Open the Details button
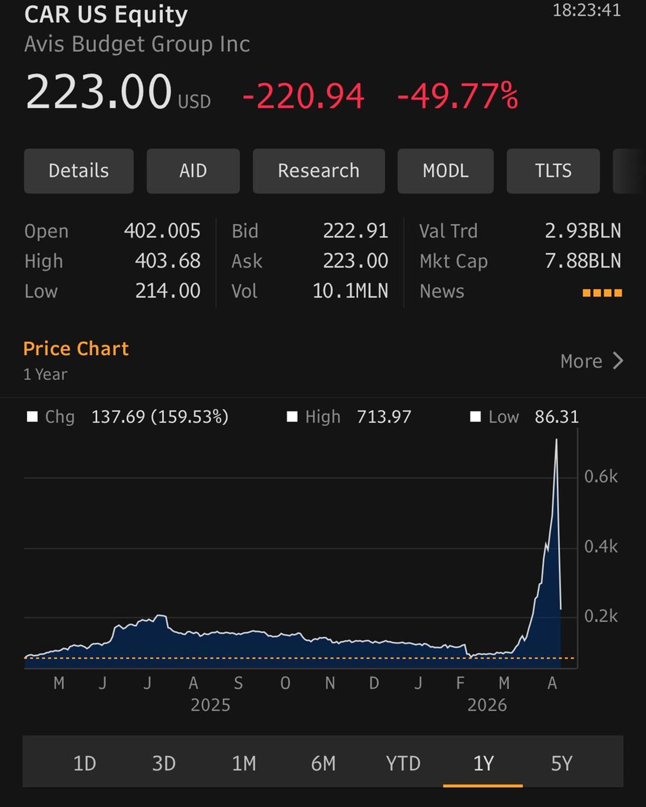This screenshot has height=807, width=646. [79, 171]
